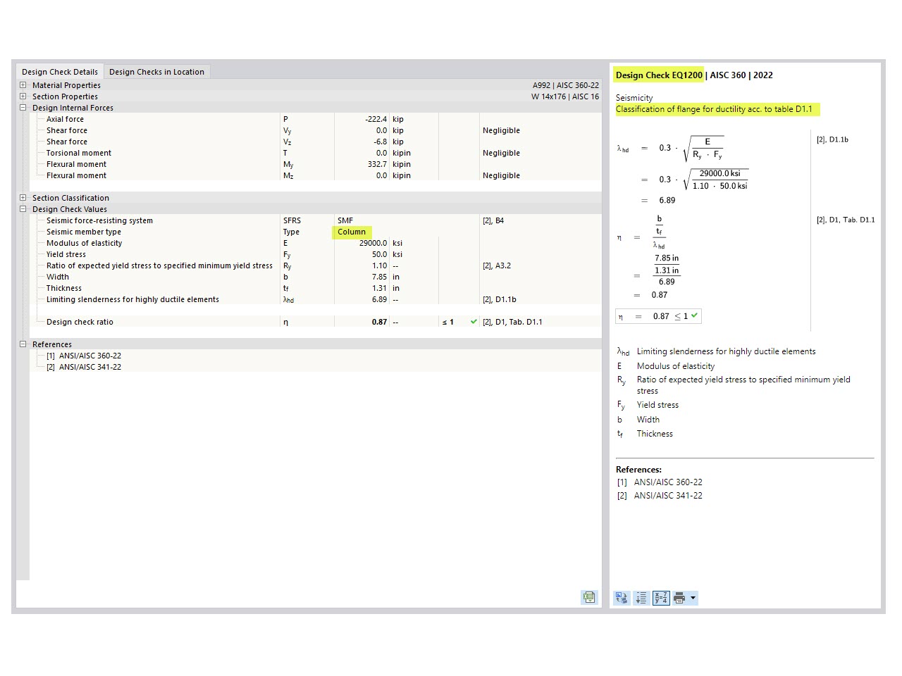Print the design check via printer icon
The width and height of the screenshot is (902, 676).
click(679, 598)
